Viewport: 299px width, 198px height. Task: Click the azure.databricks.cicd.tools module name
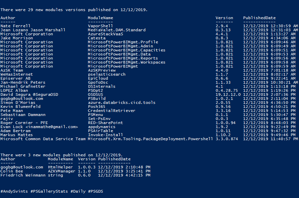[122, 103]
